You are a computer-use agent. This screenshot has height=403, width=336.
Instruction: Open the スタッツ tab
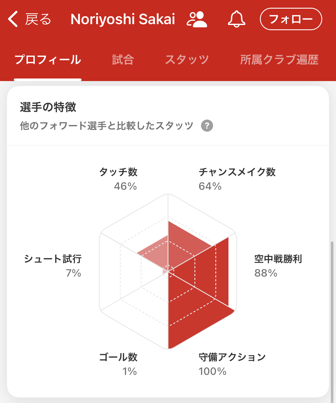coord(187,60)
